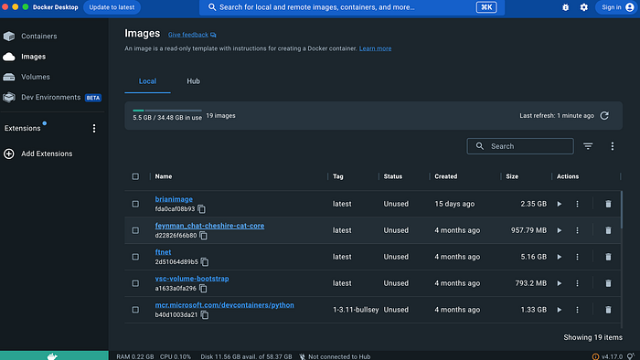Select the feynman_chat-cheshire-cat-core checkbox
The image size is (640, 360).
pos(135,230)
